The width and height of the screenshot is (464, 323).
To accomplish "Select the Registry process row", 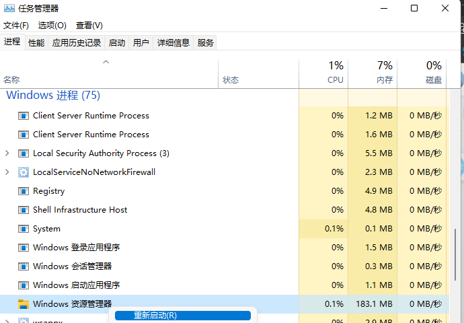I will (x=225, y=191).
